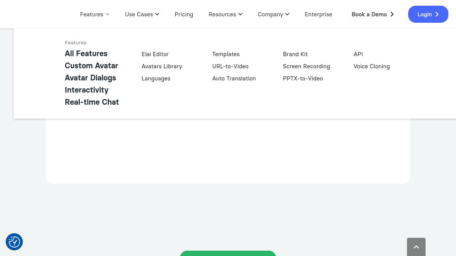
Task: Open the Auto Translation link
Action: pos(234,79)
